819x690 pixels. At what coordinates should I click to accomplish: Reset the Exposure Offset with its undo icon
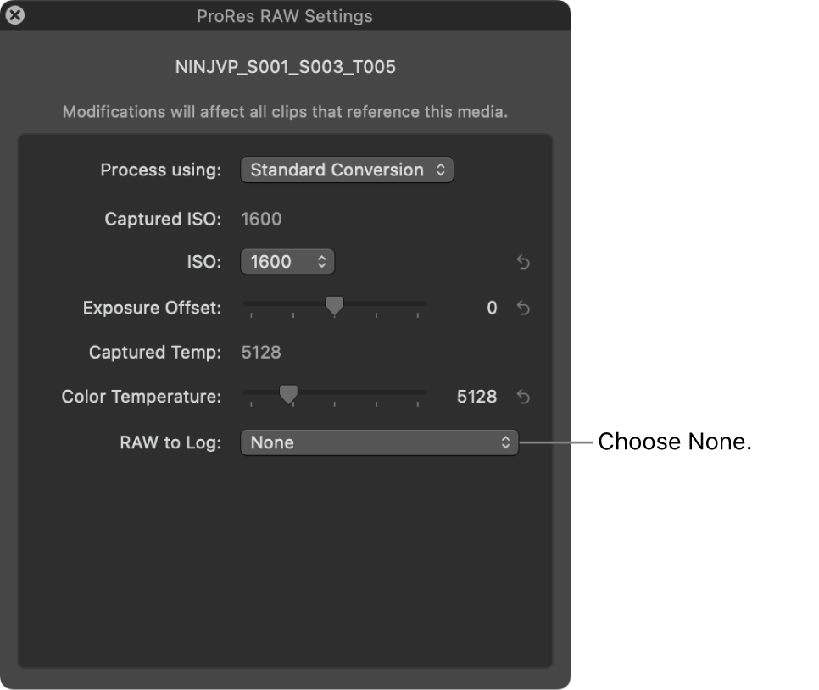[524, 308]
